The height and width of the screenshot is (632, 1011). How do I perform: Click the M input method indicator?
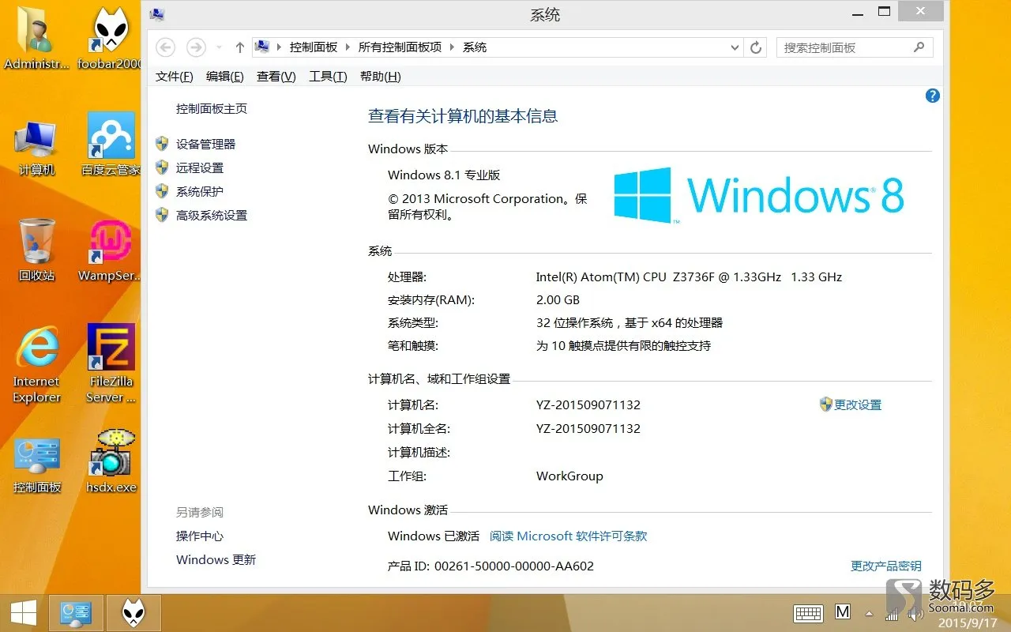(x=843, y=612)
